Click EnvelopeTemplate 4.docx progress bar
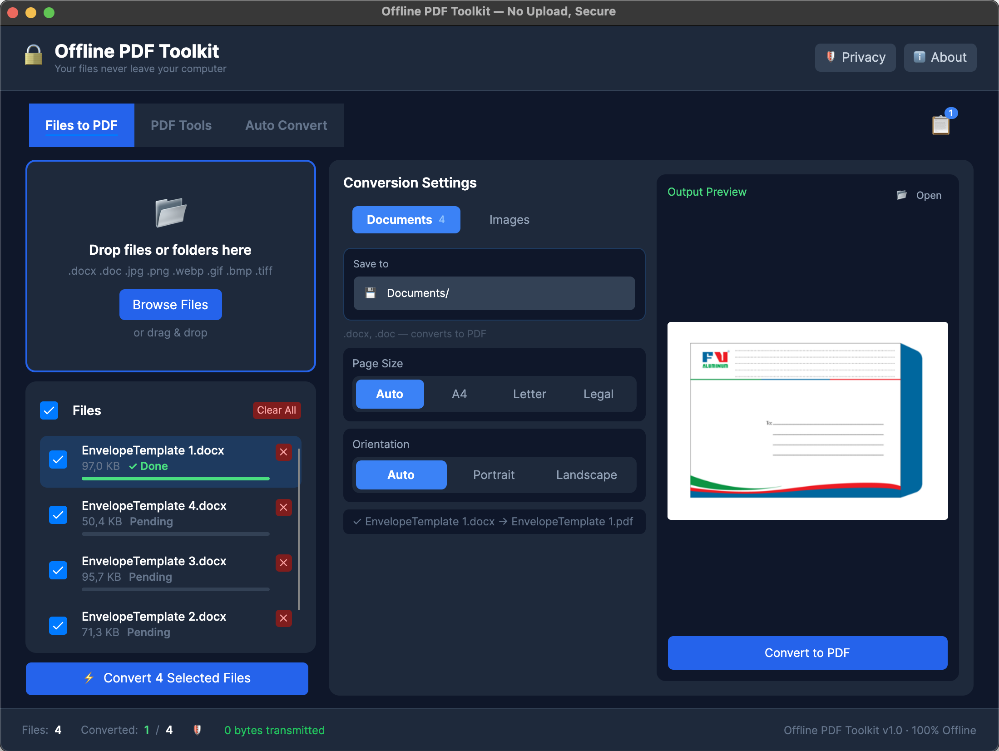The width and height of the screenshot is (999, 751). pos(176,534)
